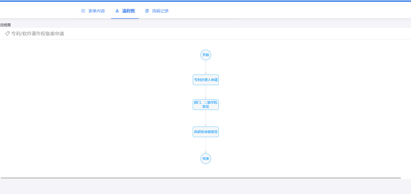This screenshot has width=411, height=194.
Task: Select the 结束 end node
Action: coord(206,158)
